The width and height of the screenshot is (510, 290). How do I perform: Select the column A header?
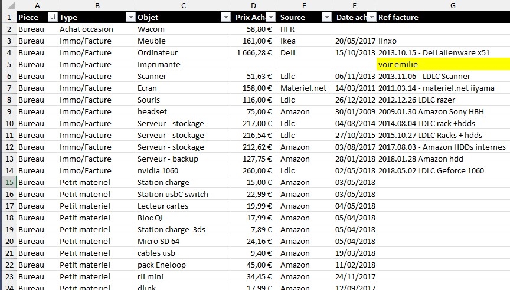[37, 5]
